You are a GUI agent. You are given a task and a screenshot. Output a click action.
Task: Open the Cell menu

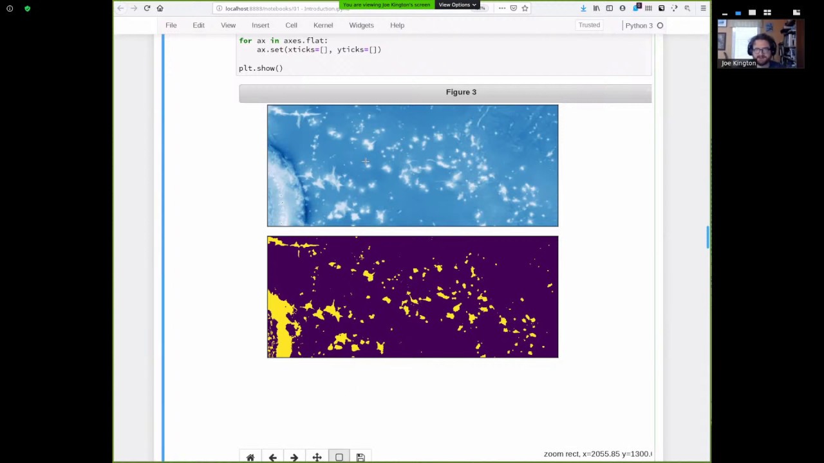[291, 25]
